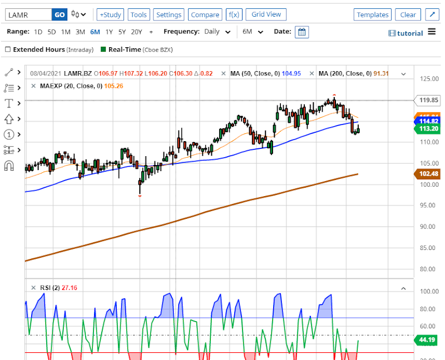Remove the MAEXP 20 study
This screenshot has width=445, height=360.
tap(33, 86)
